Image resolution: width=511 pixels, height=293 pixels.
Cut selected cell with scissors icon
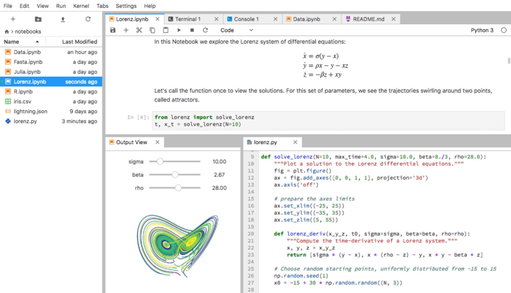tap(139, 30)
